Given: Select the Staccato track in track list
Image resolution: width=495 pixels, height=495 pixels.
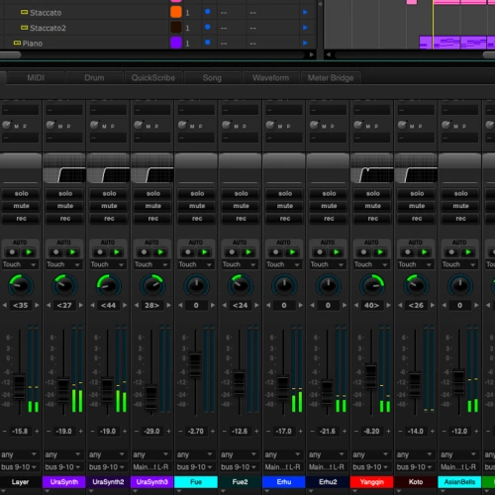Looking at the screenshot, I should 46,13.
